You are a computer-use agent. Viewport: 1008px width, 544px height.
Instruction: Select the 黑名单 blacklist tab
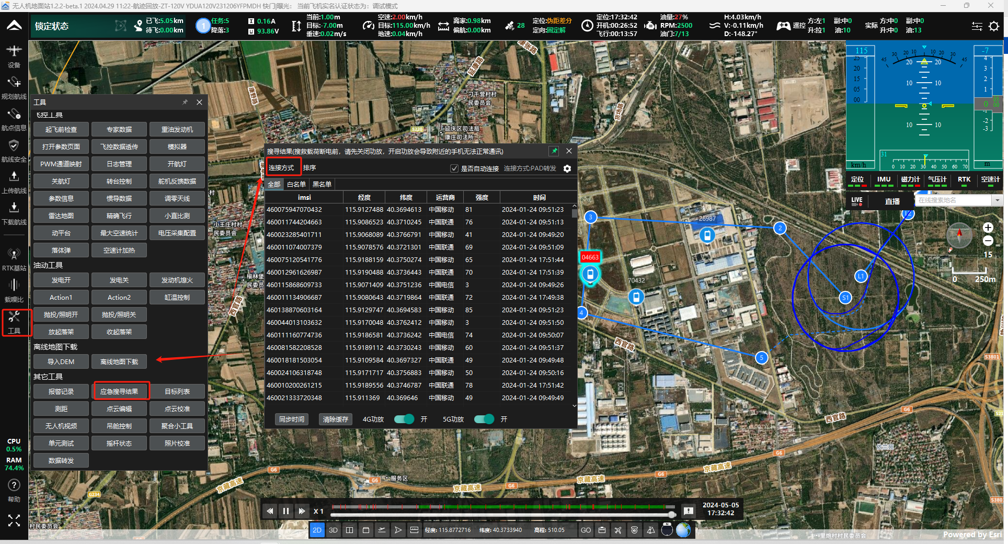322,184
